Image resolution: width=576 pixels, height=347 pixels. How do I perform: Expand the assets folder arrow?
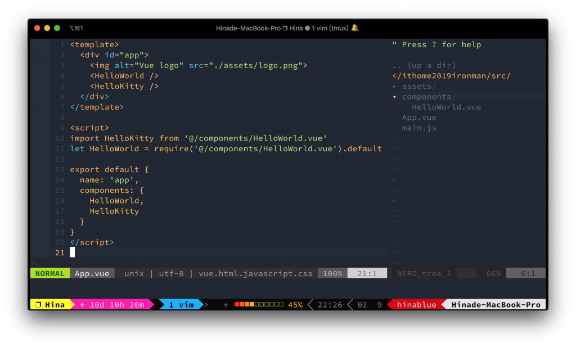tap(394, 86)
